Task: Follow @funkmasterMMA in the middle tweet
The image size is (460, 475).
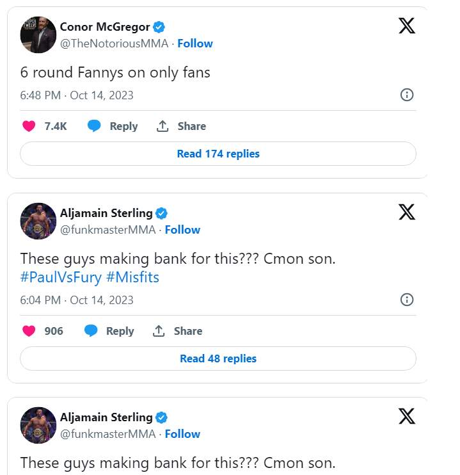Action: (x=182, y=230)
